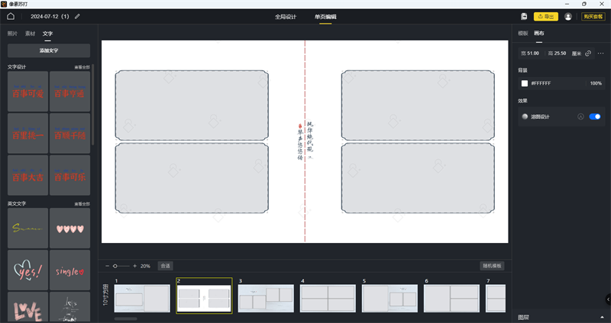Open the page export file icon
The height and width of the screenshot is (323, 611).
524,16
